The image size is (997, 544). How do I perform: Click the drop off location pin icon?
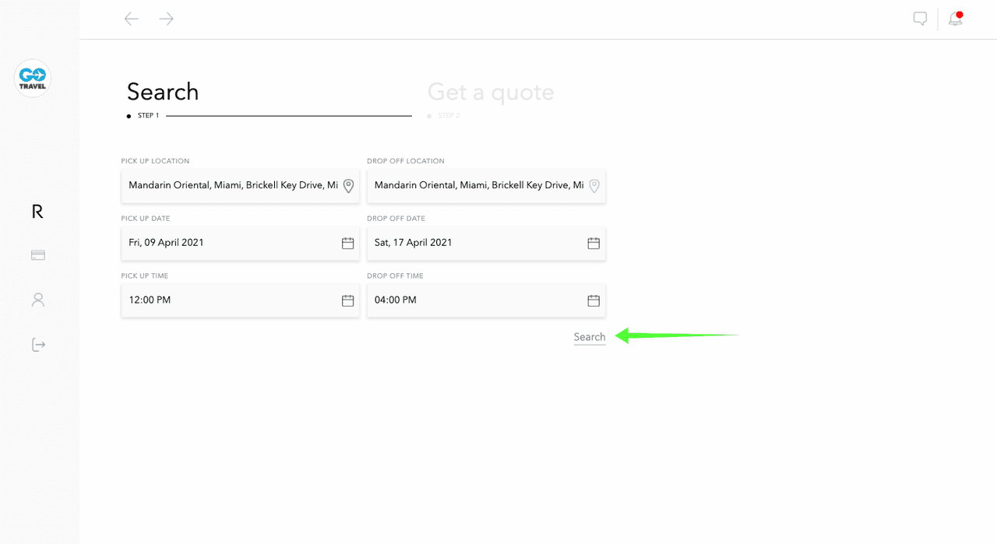click(594, 186)
